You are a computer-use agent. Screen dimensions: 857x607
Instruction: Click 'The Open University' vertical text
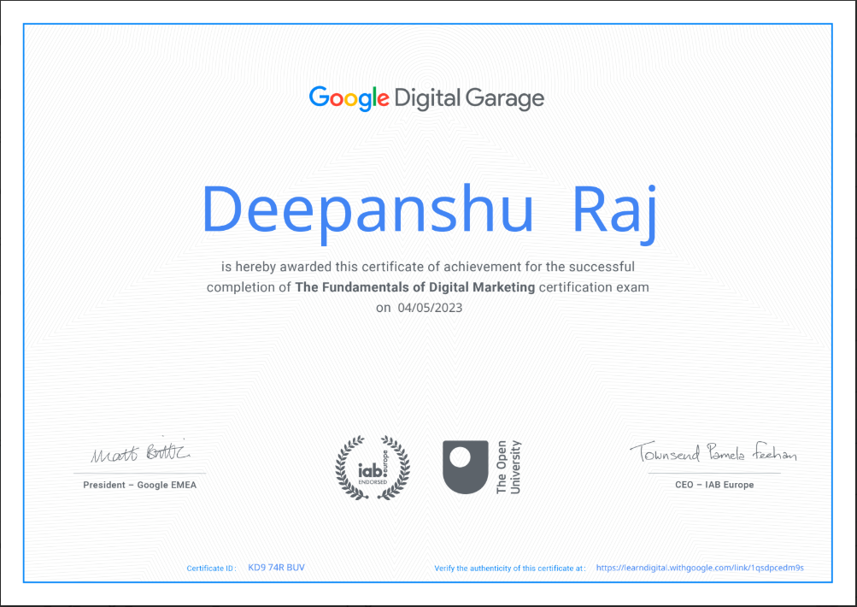[508, 467]
